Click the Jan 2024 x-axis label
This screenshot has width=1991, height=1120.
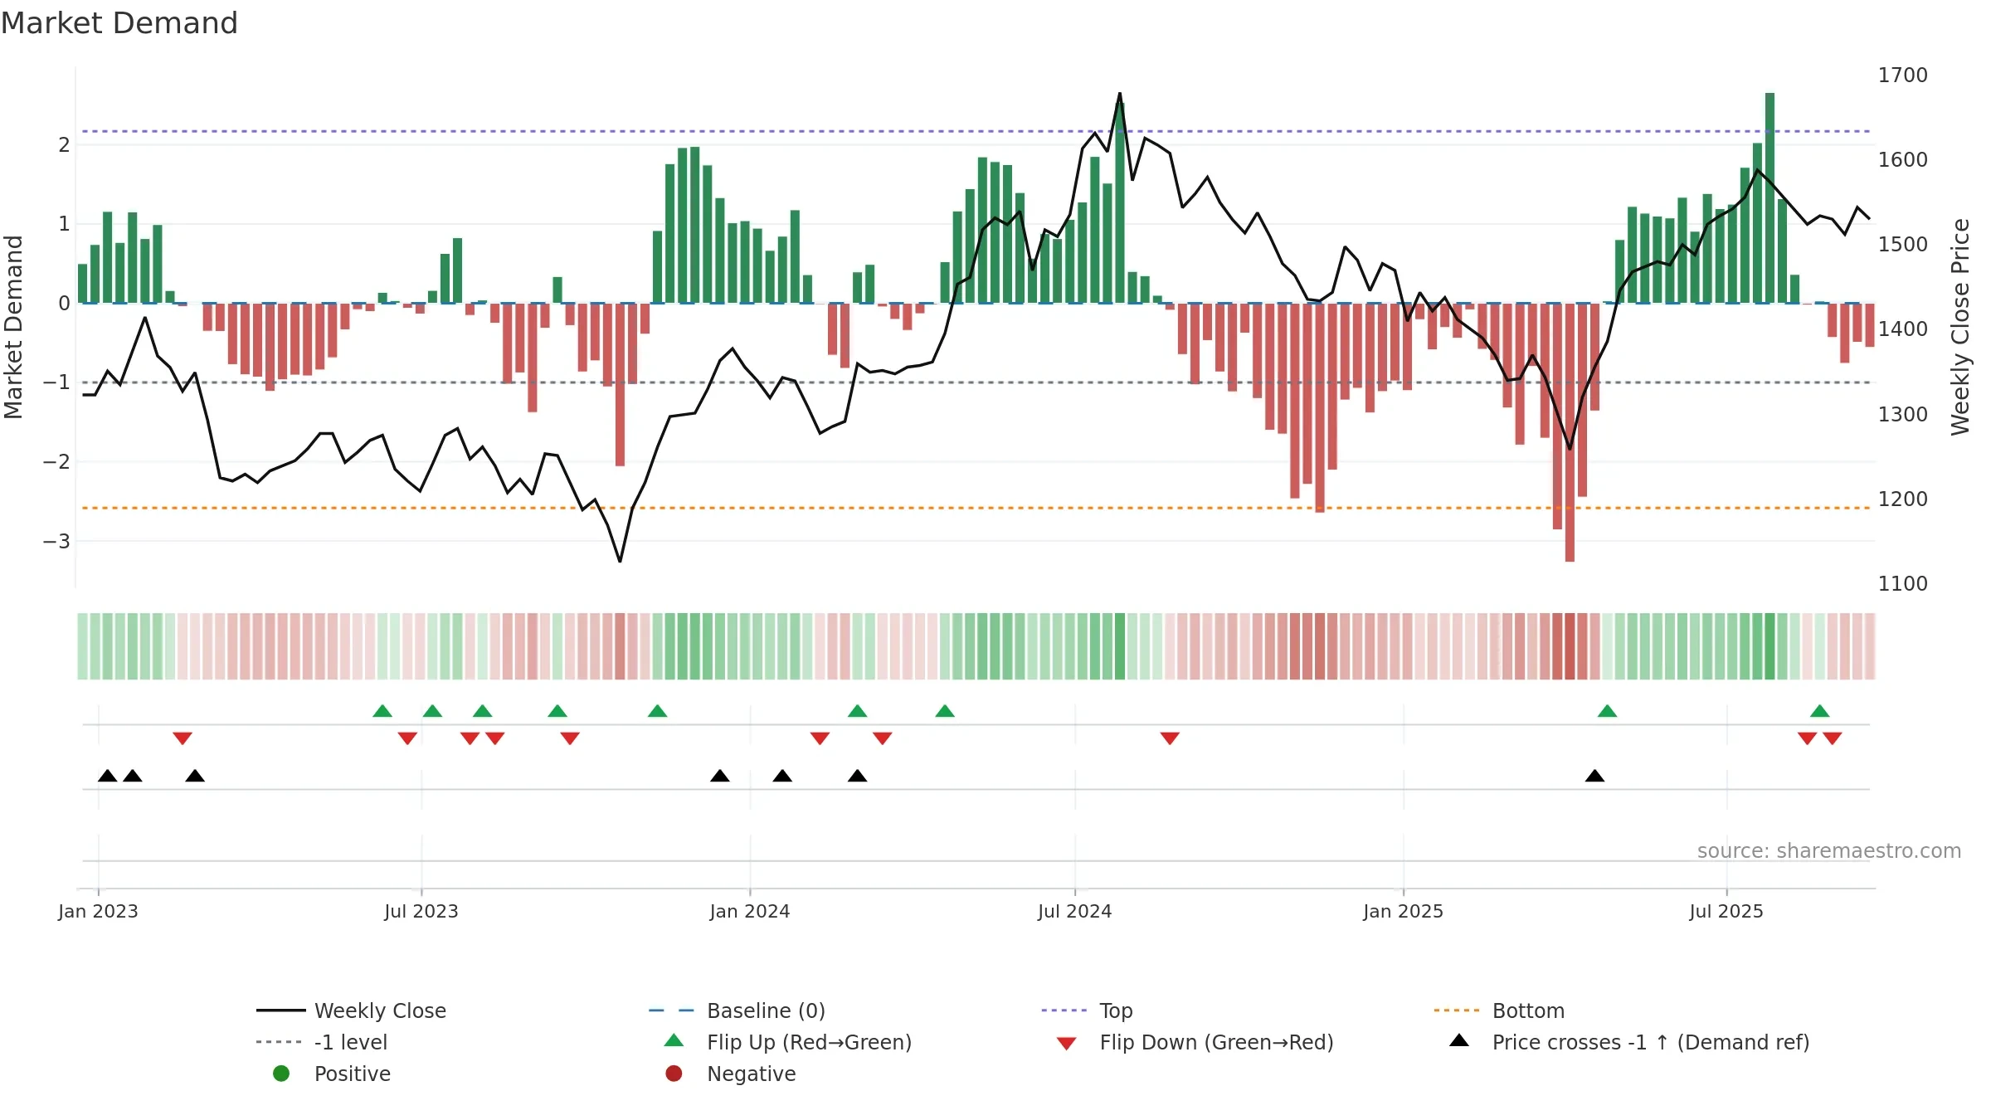point(750,911)
